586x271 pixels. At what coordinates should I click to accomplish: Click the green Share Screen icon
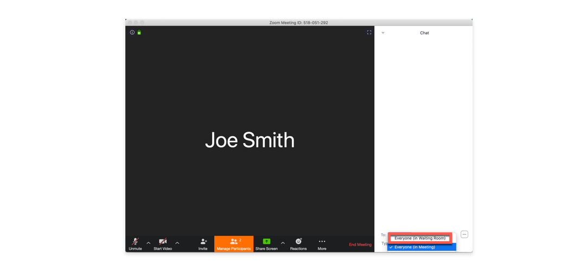(x=266, y=242)
